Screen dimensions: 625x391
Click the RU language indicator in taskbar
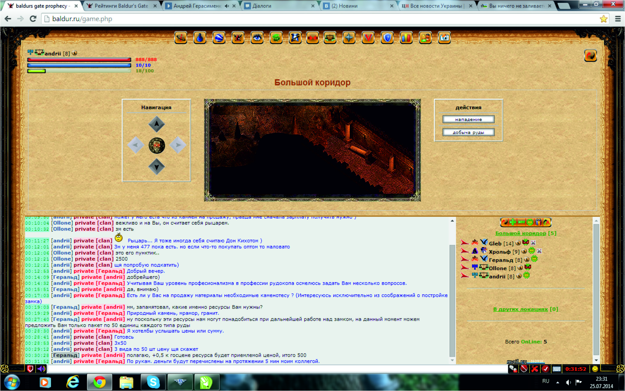[546, 381]
